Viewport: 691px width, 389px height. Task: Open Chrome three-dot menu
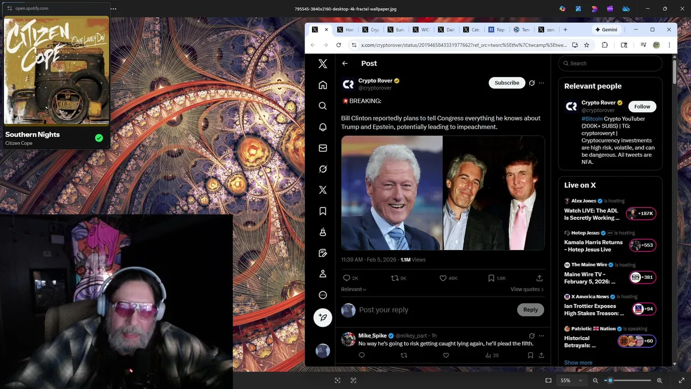pyautogui.click(x=669, y=45)
